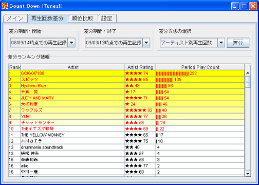This screenshot has height=185, width=259.
Task: Click the two-star rating 43
Action: pyautogui.click(x=133, y=86)
